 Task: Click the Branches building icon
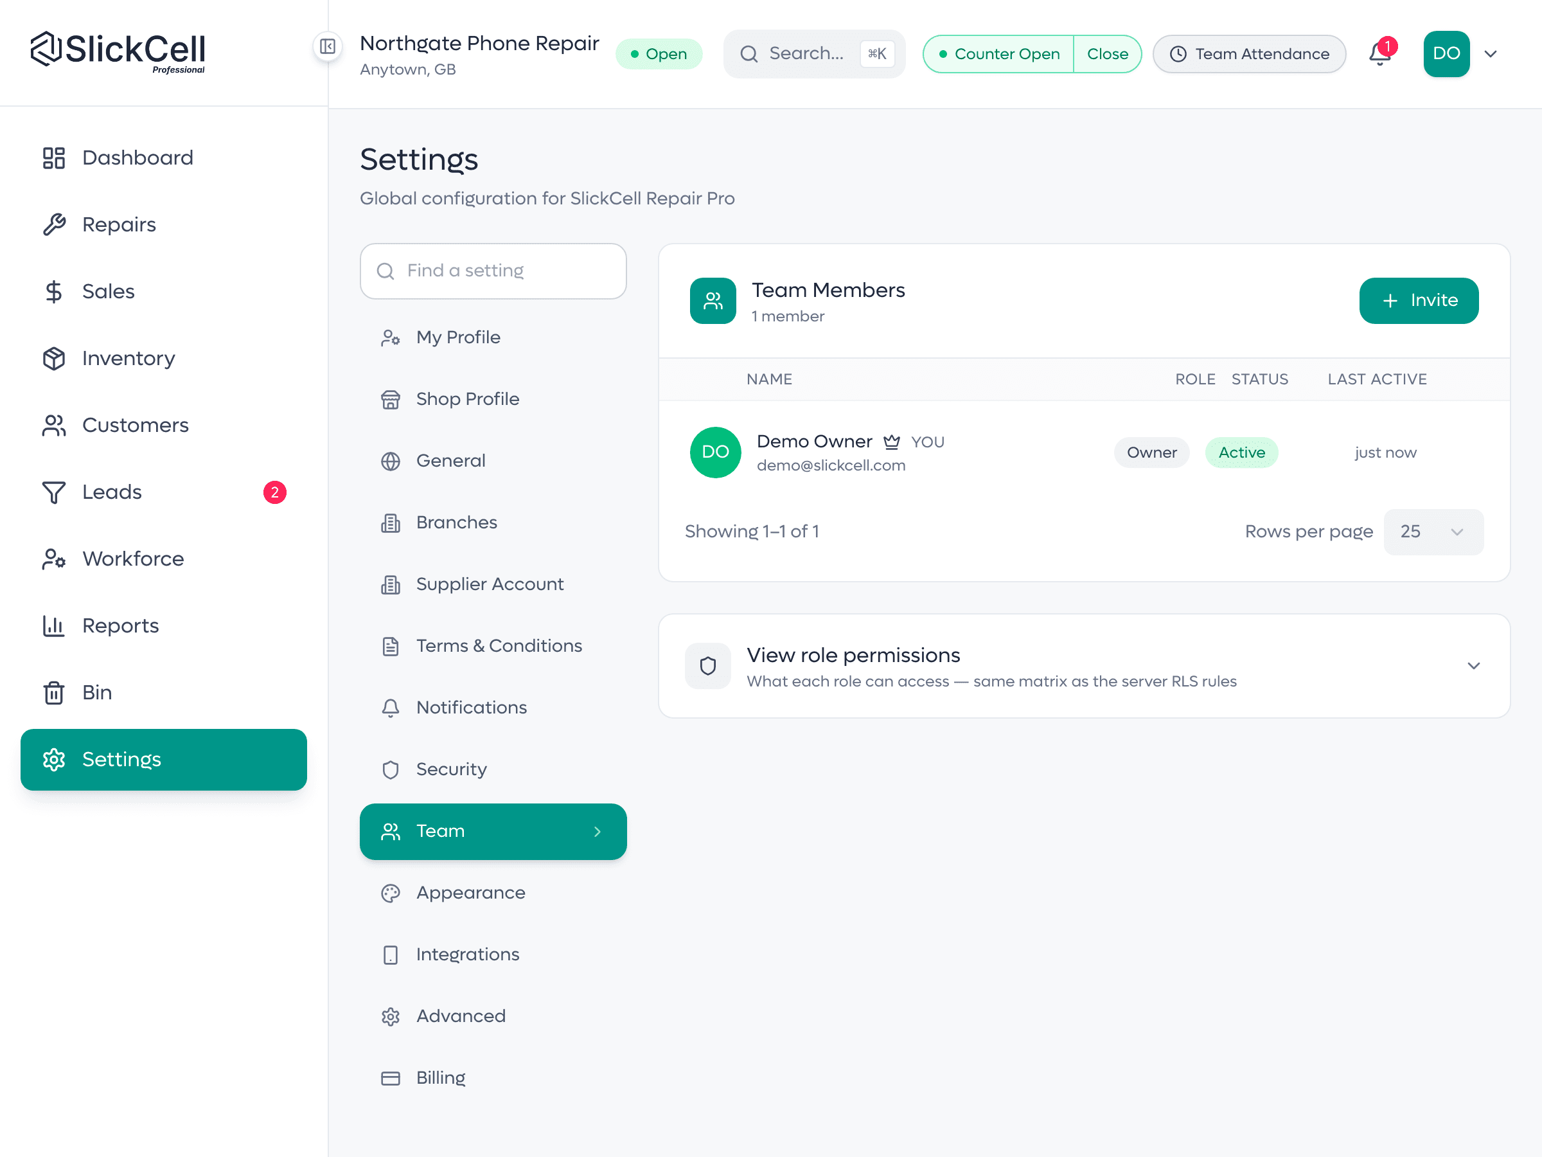[x=391, y=523]
